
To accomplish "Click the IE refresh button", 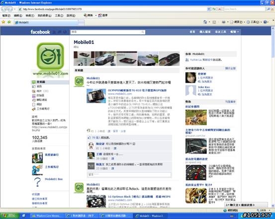I will coord(214,9).
